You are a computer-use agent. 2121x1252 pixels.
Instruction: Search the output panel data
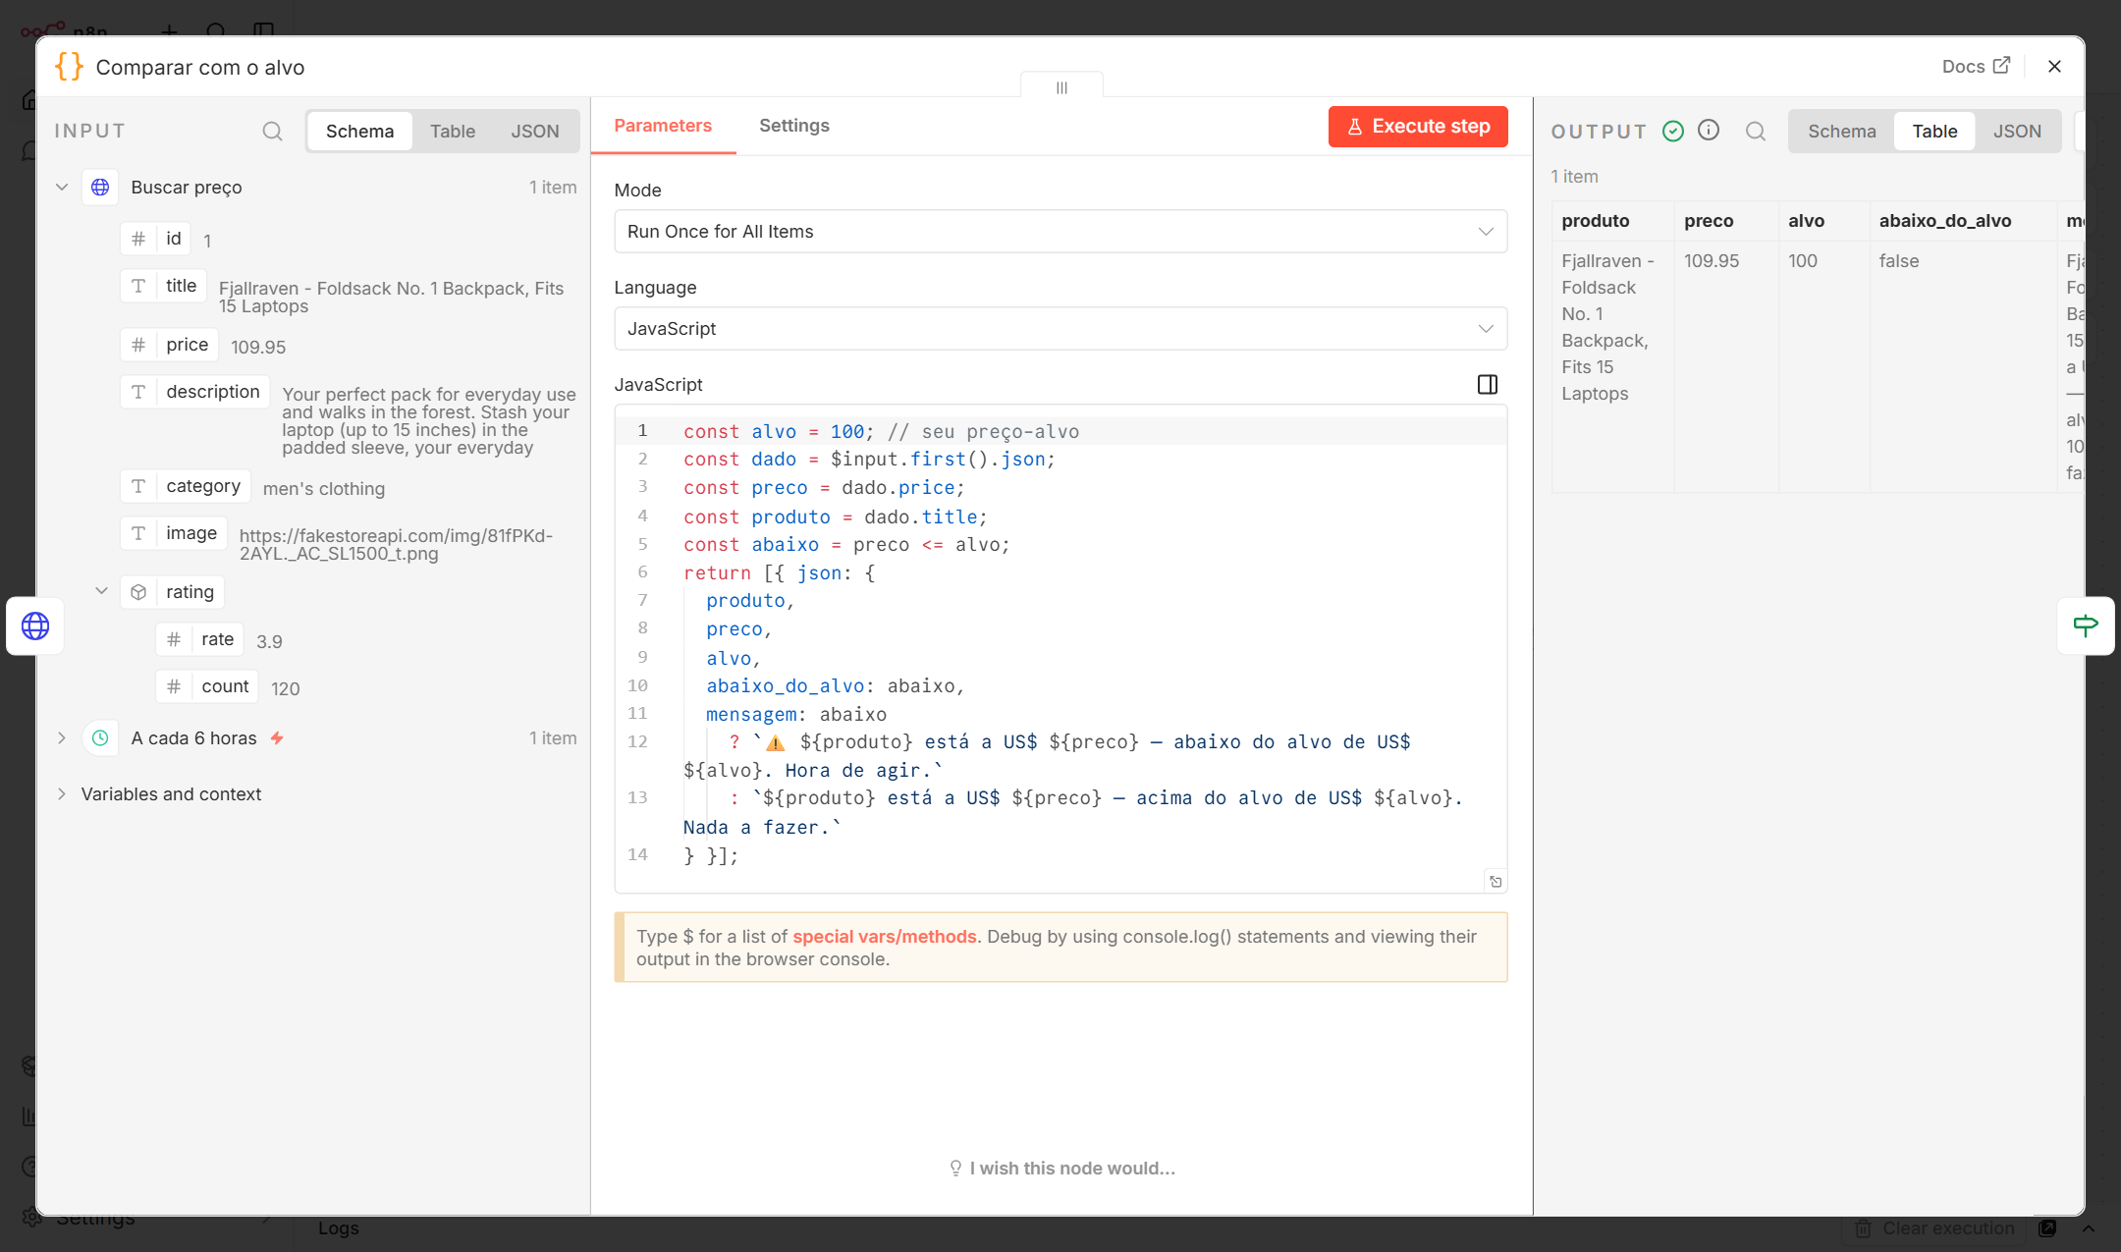click(x=1756, y=131)
